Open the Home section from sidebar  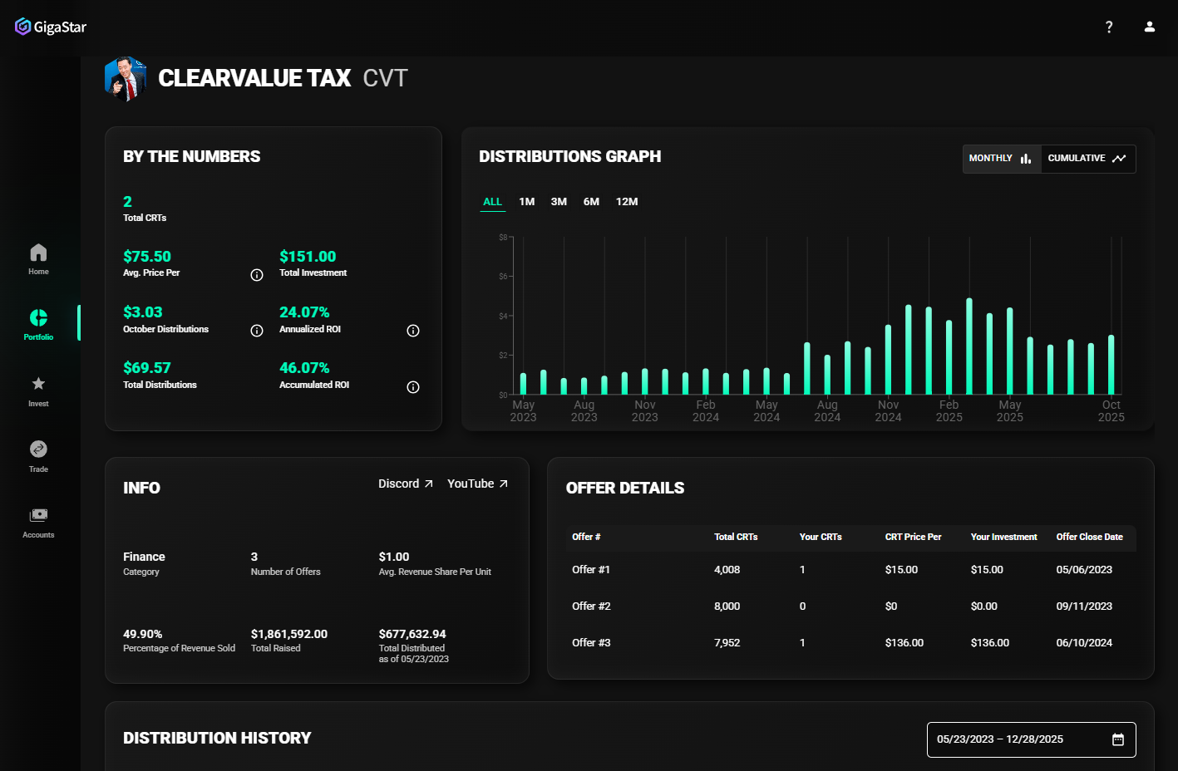click(38, 258)
